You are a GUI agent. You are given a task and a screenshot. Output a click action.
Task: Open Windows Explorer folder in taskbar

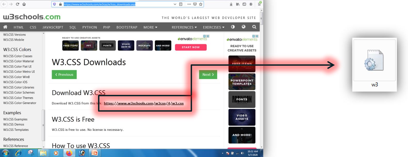click(x=43, y=153)
